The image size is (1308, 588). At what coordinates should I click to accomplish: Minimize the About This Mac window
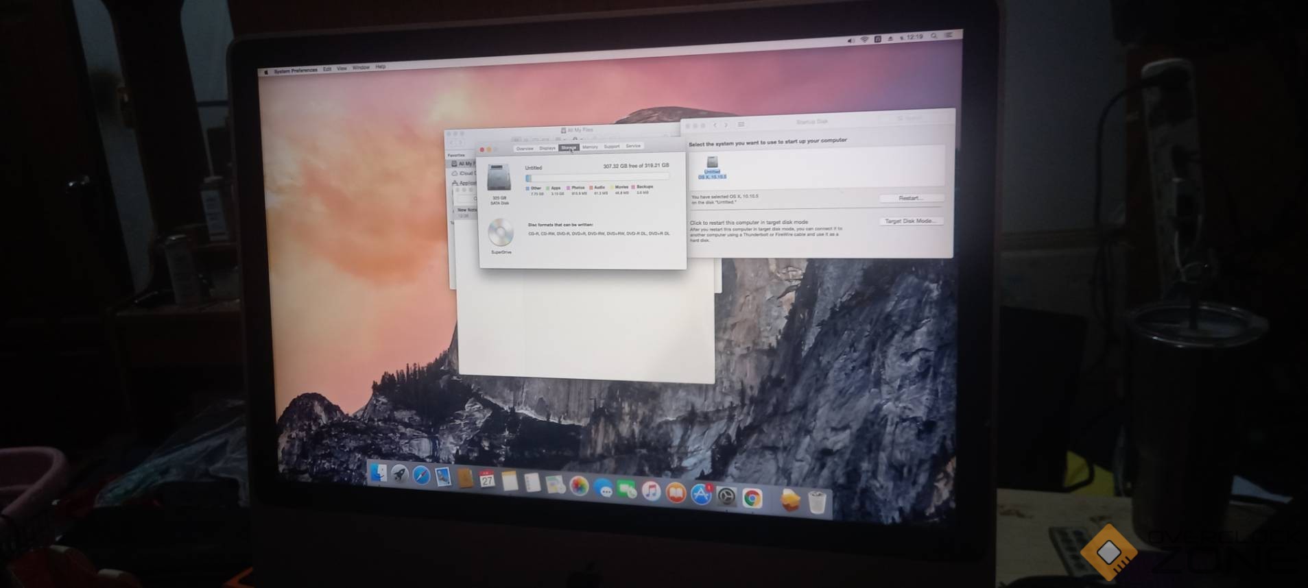tap(489, 150)
